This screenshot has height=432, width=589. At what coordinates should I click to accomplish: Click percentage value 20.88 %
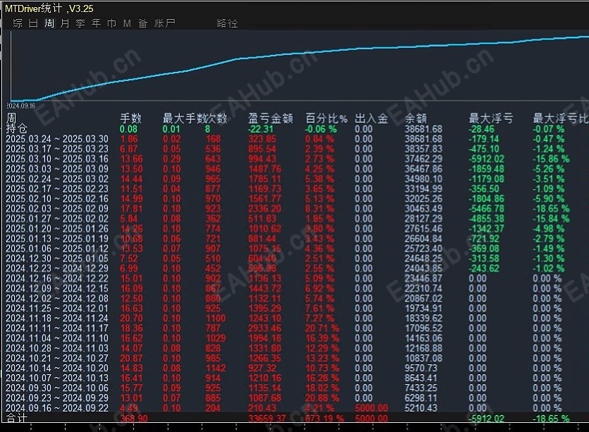(322, 398)
